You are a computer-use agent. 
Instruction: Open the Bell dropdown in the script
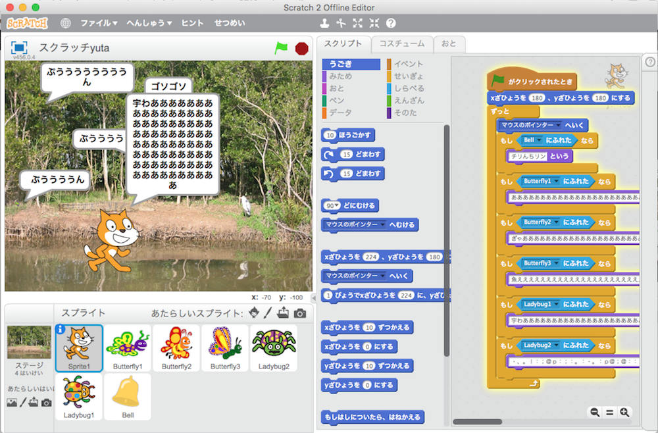[532, 140]
